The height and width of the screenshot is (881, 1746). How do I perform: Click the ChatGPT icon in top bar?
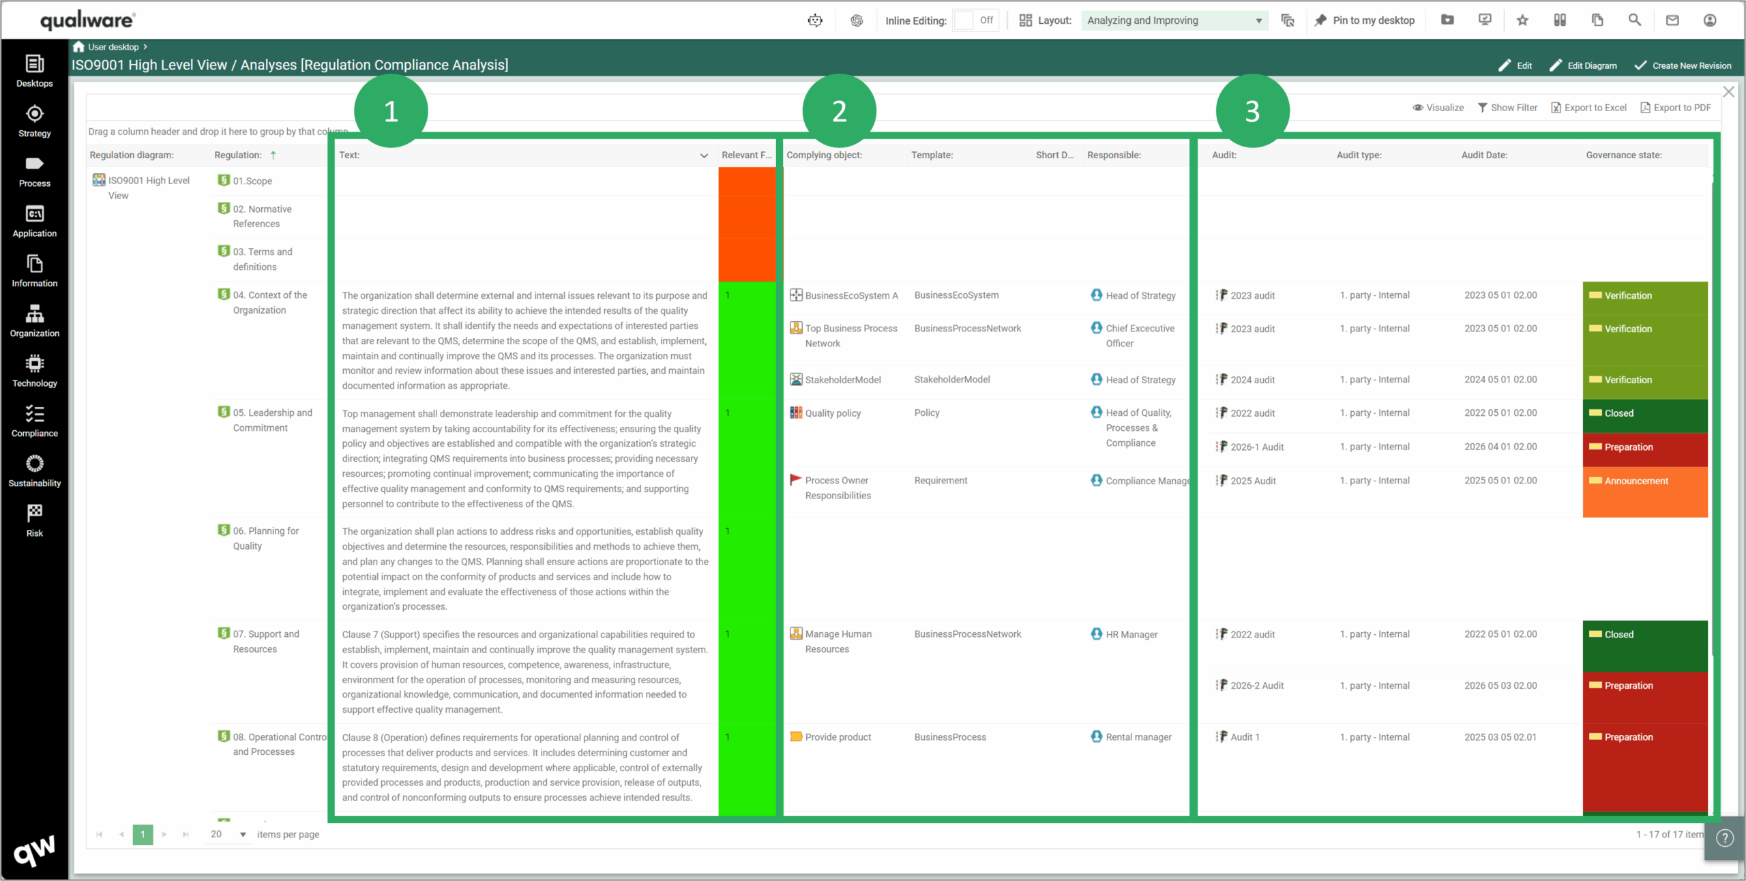(x=857, y=20)
